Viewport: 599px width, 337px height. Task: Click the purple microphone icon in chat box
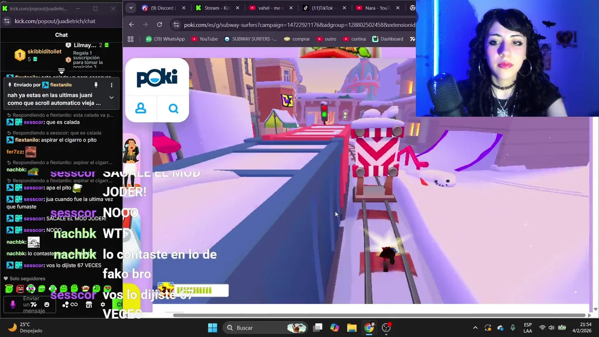coord(13,304)
